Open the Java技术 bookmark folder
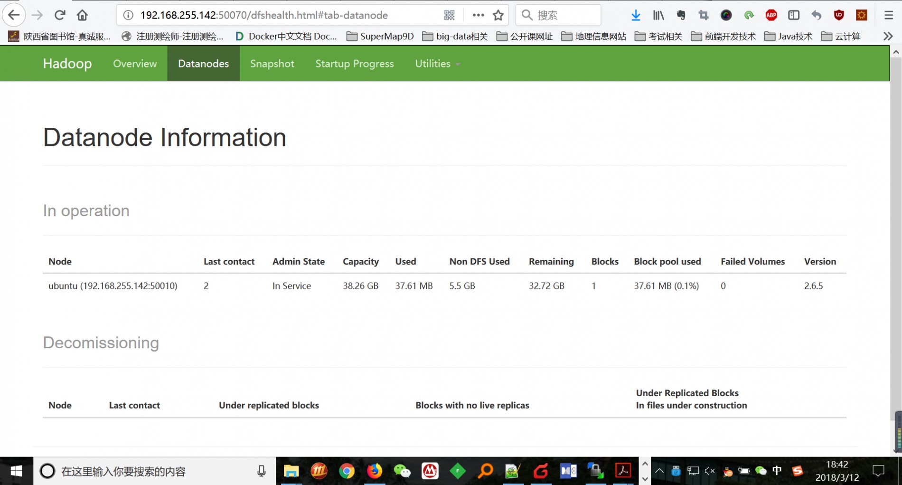902x485 pixels. pyautogui.click(x=789, y=36)
